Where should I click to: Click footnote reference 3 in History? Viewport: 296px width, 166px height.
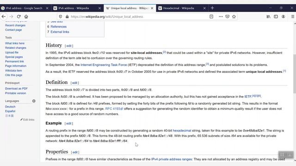(207, 64)
